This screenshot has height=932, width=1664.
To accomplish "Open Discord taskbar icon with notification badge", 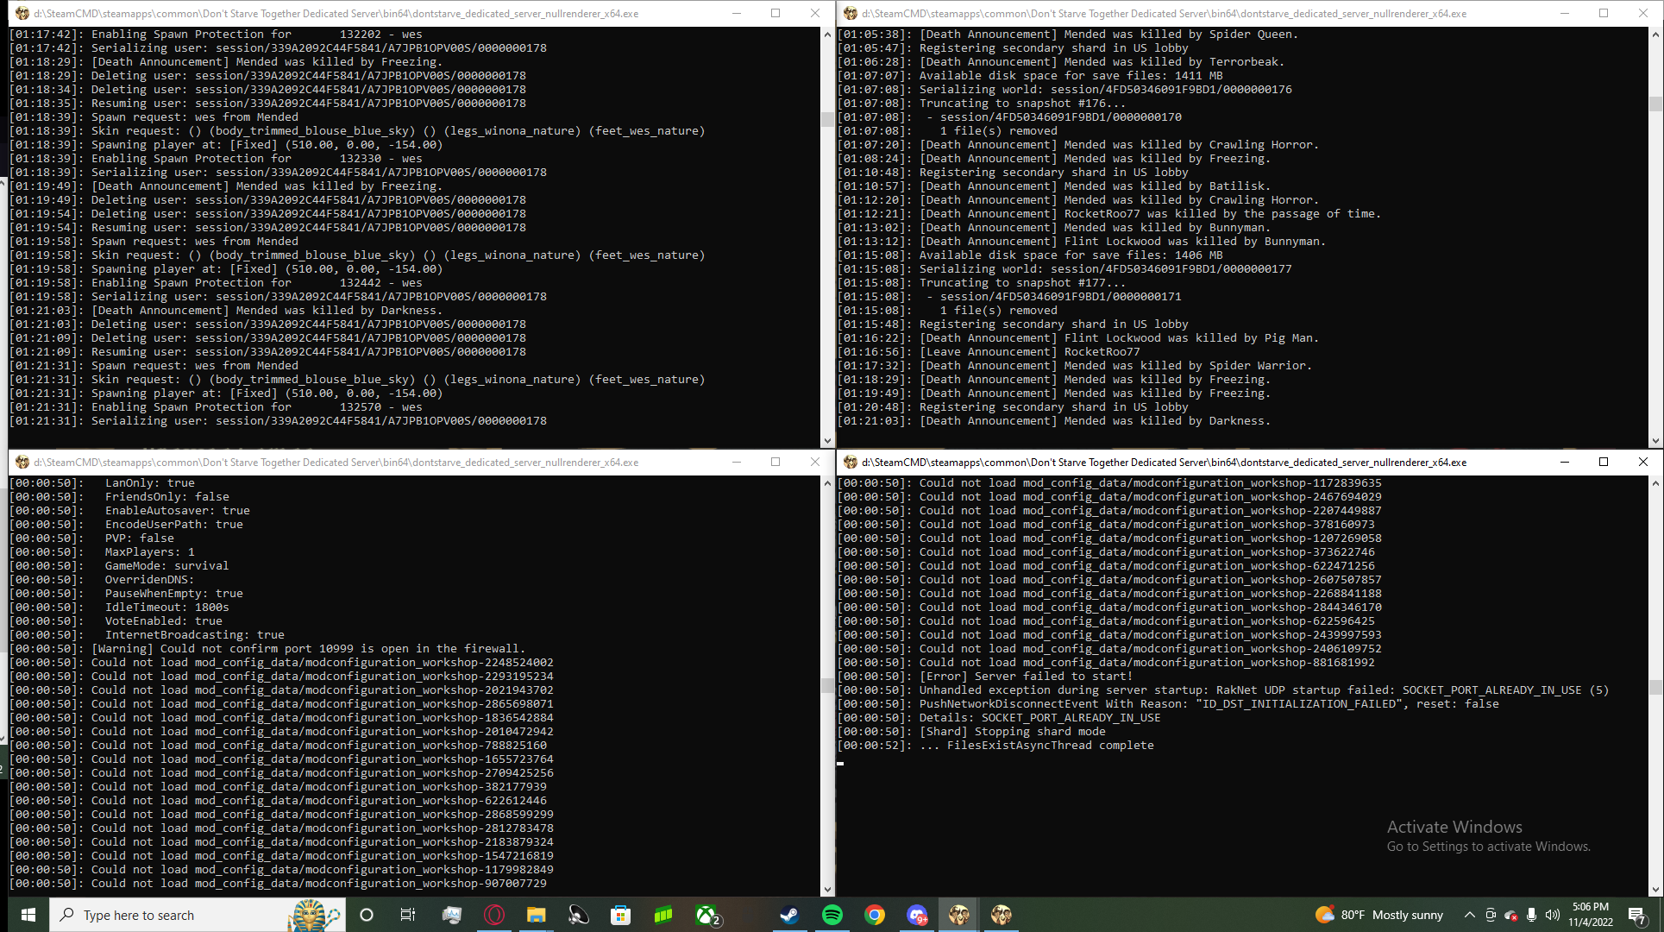I will 917,915.
